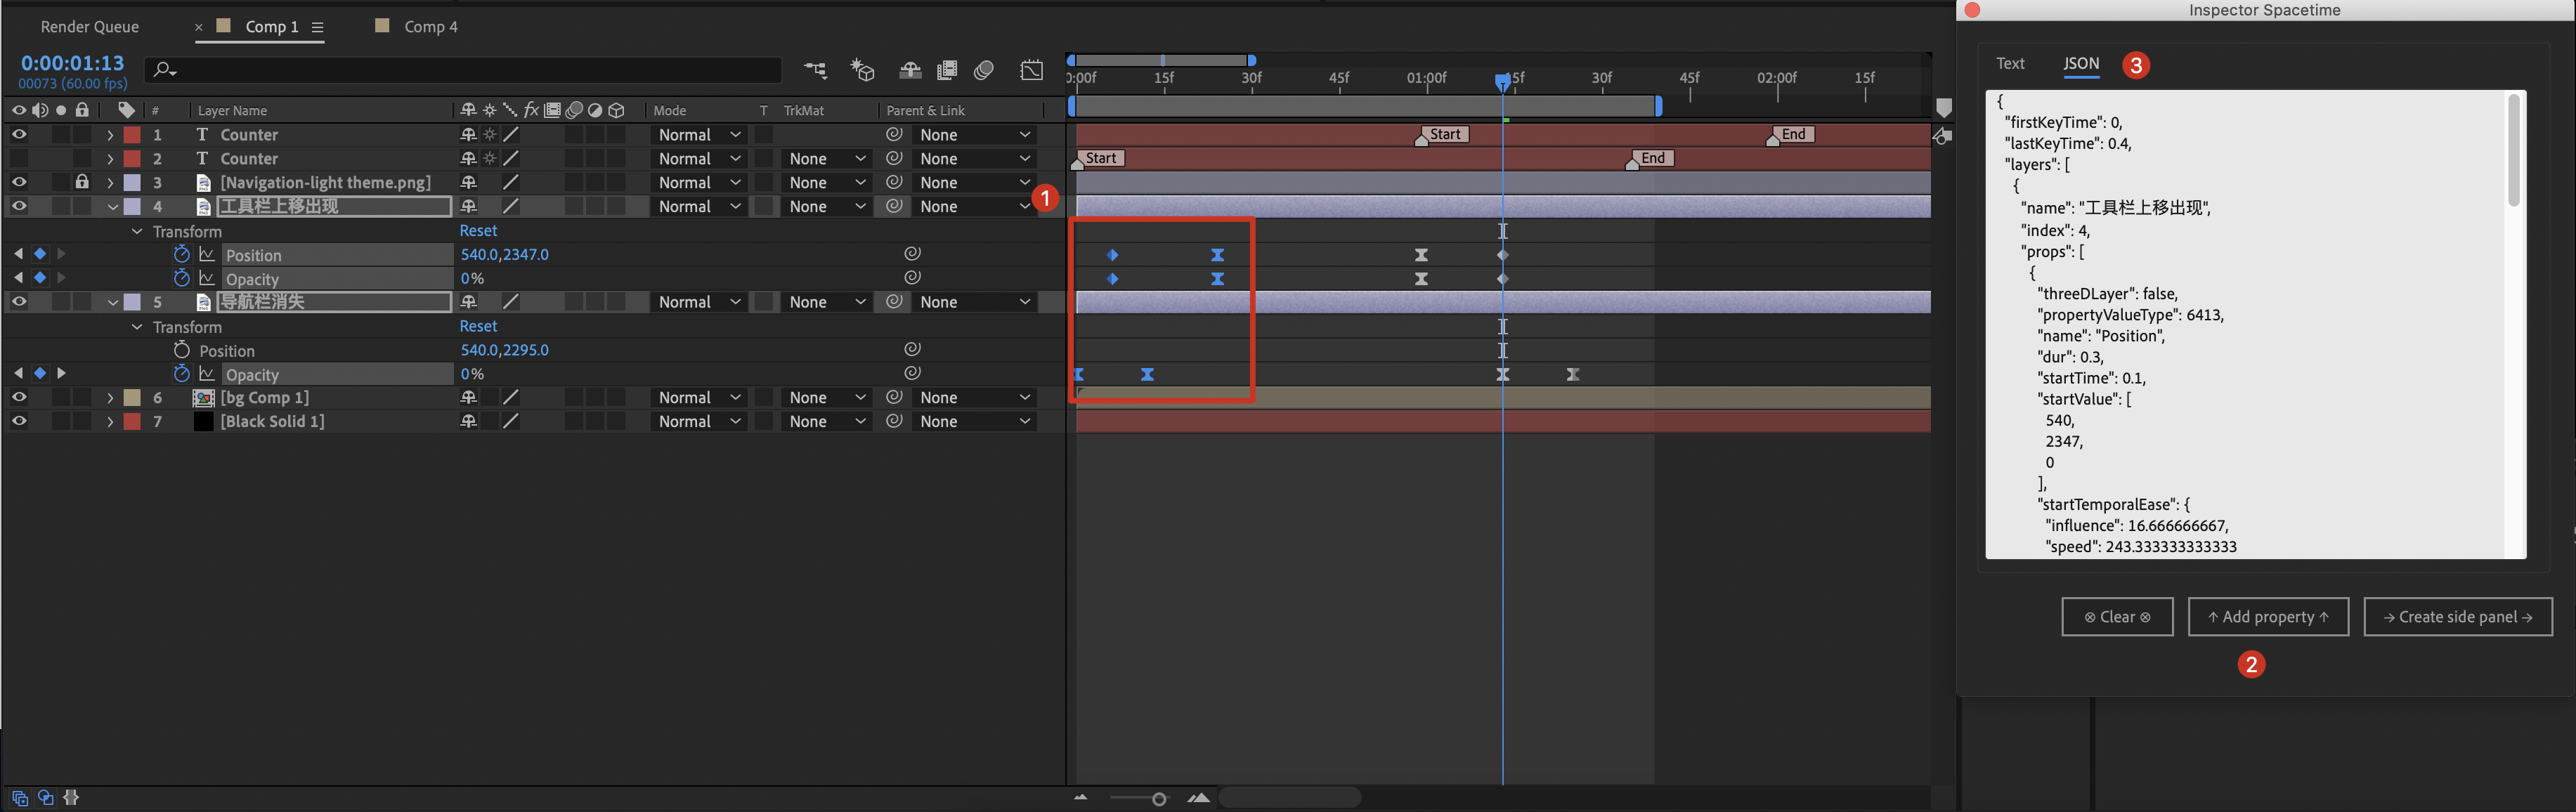Viewport: 2576px width, 812px height.
Task: Toggle Transfer Controls pane icon at bottom left
Action: [x=45, y=798]
